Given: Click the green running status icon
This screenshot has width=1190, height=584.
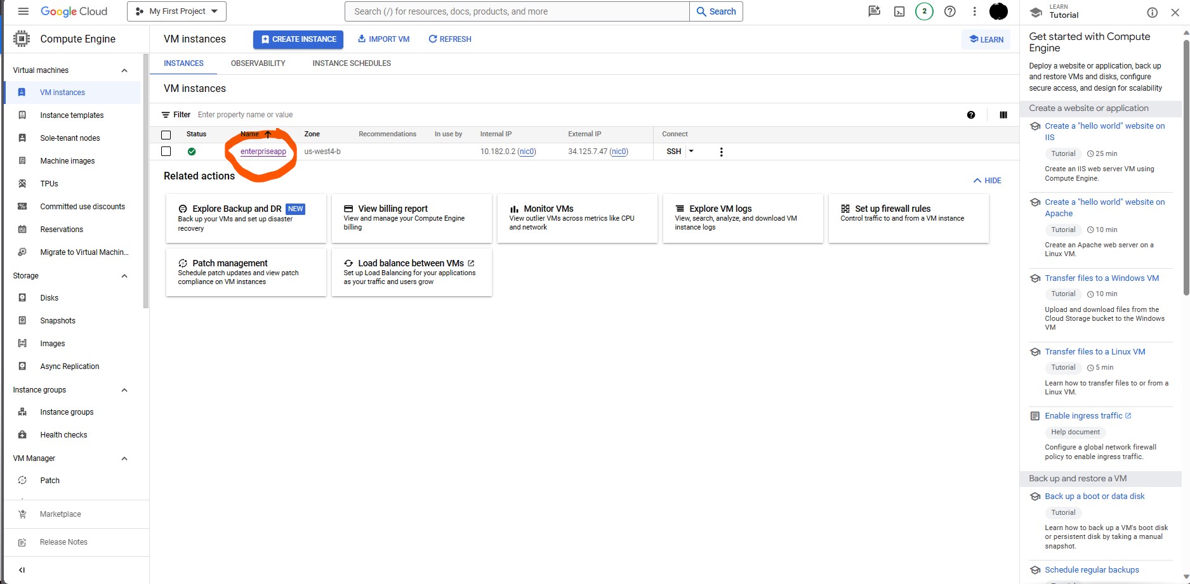Looking at the screenshot, I should (x=192, y=152).
